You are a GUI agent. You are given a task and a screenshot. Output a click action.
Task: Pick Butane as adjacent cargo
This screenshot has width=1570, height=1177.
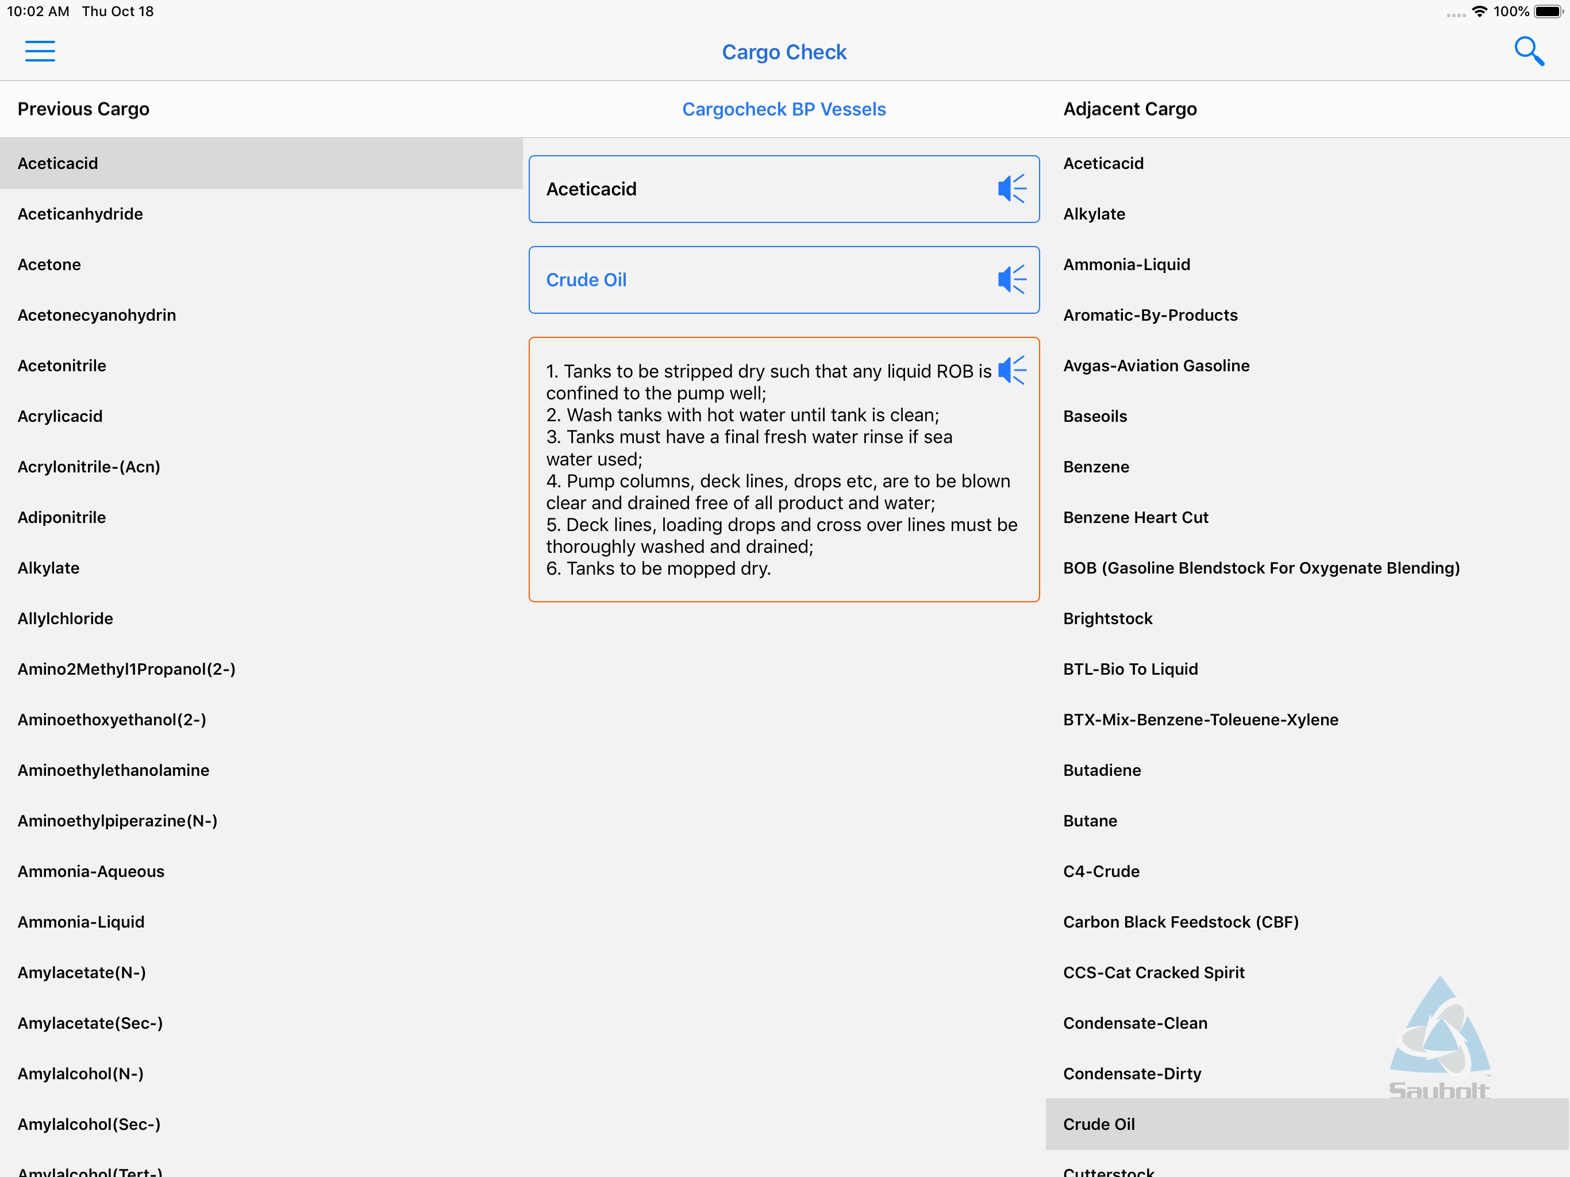(1307, 821)
